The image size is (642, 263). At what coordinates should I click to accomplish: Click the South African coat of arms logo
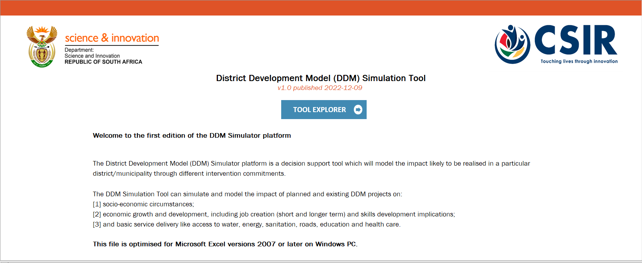42,47
